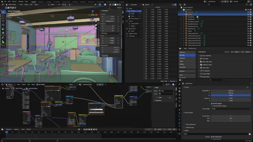Image resolution: width=253 pixels, height=142 pixels.
Task: Toggle the File Extensions checkbox
Action: click(211, 137)
